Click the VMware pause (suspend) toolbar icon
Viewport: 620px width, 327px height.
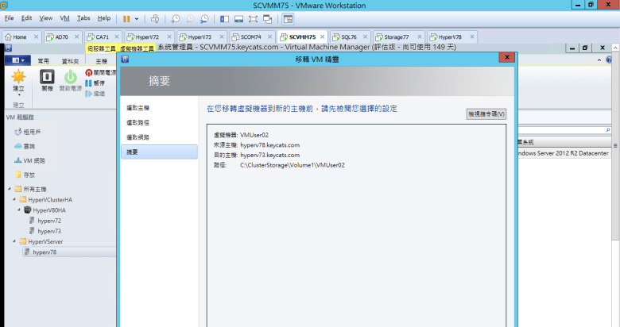[x=126, y=17]
